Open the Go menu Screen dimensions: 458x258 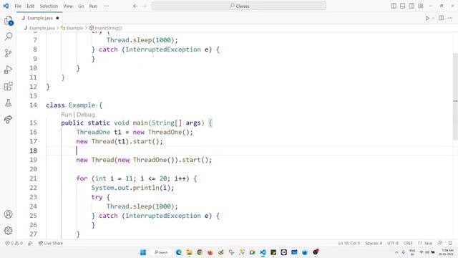(x=81, y=6)
